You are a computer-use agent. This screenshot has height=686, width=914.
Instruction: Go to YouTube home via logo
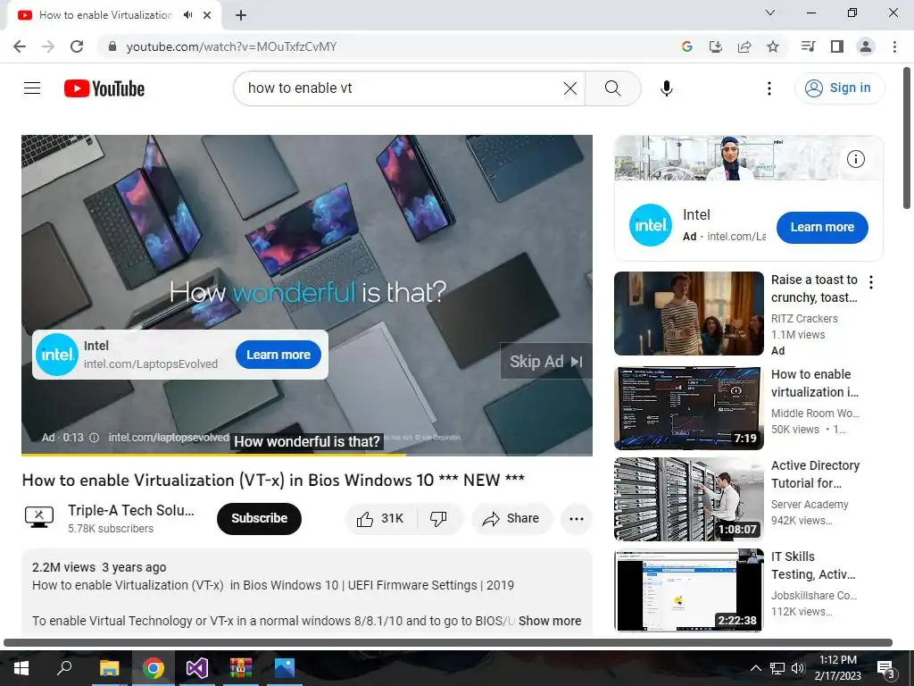pyautogui.click(x=104, y=88)
